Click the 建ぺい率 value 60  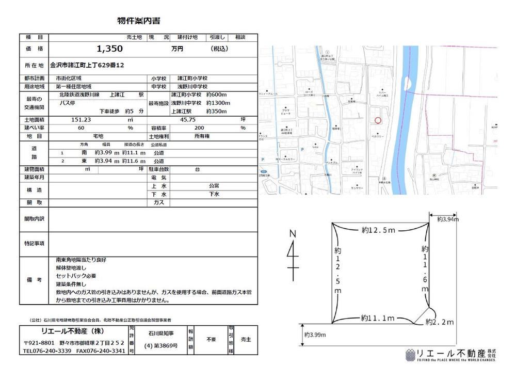pyautogui.click(x=81, y=128)
